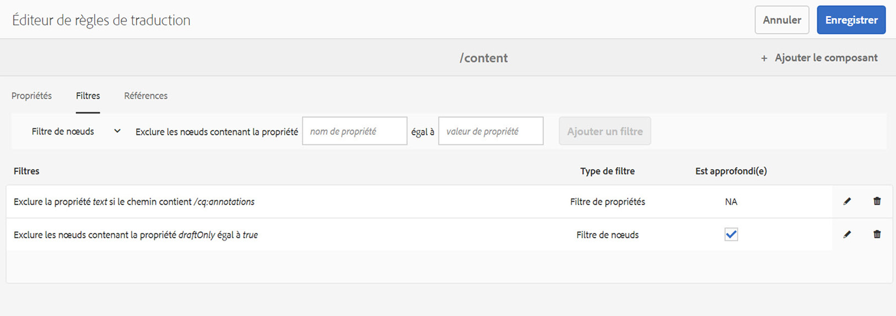
Task: Open the Filtre de nœuds dropdown
Action: [75, 132]
